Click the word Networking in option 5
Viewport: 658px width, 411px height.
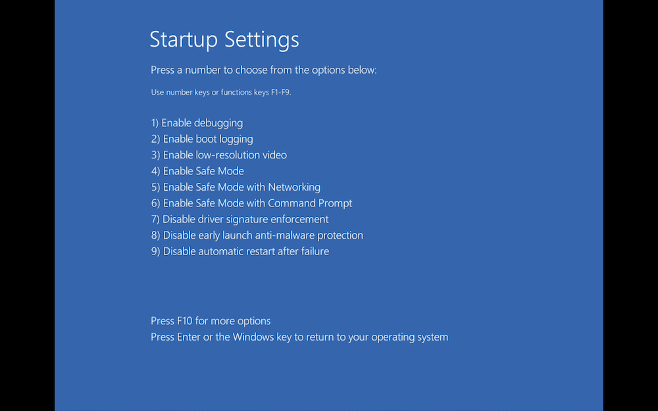[x=294, y=187]
